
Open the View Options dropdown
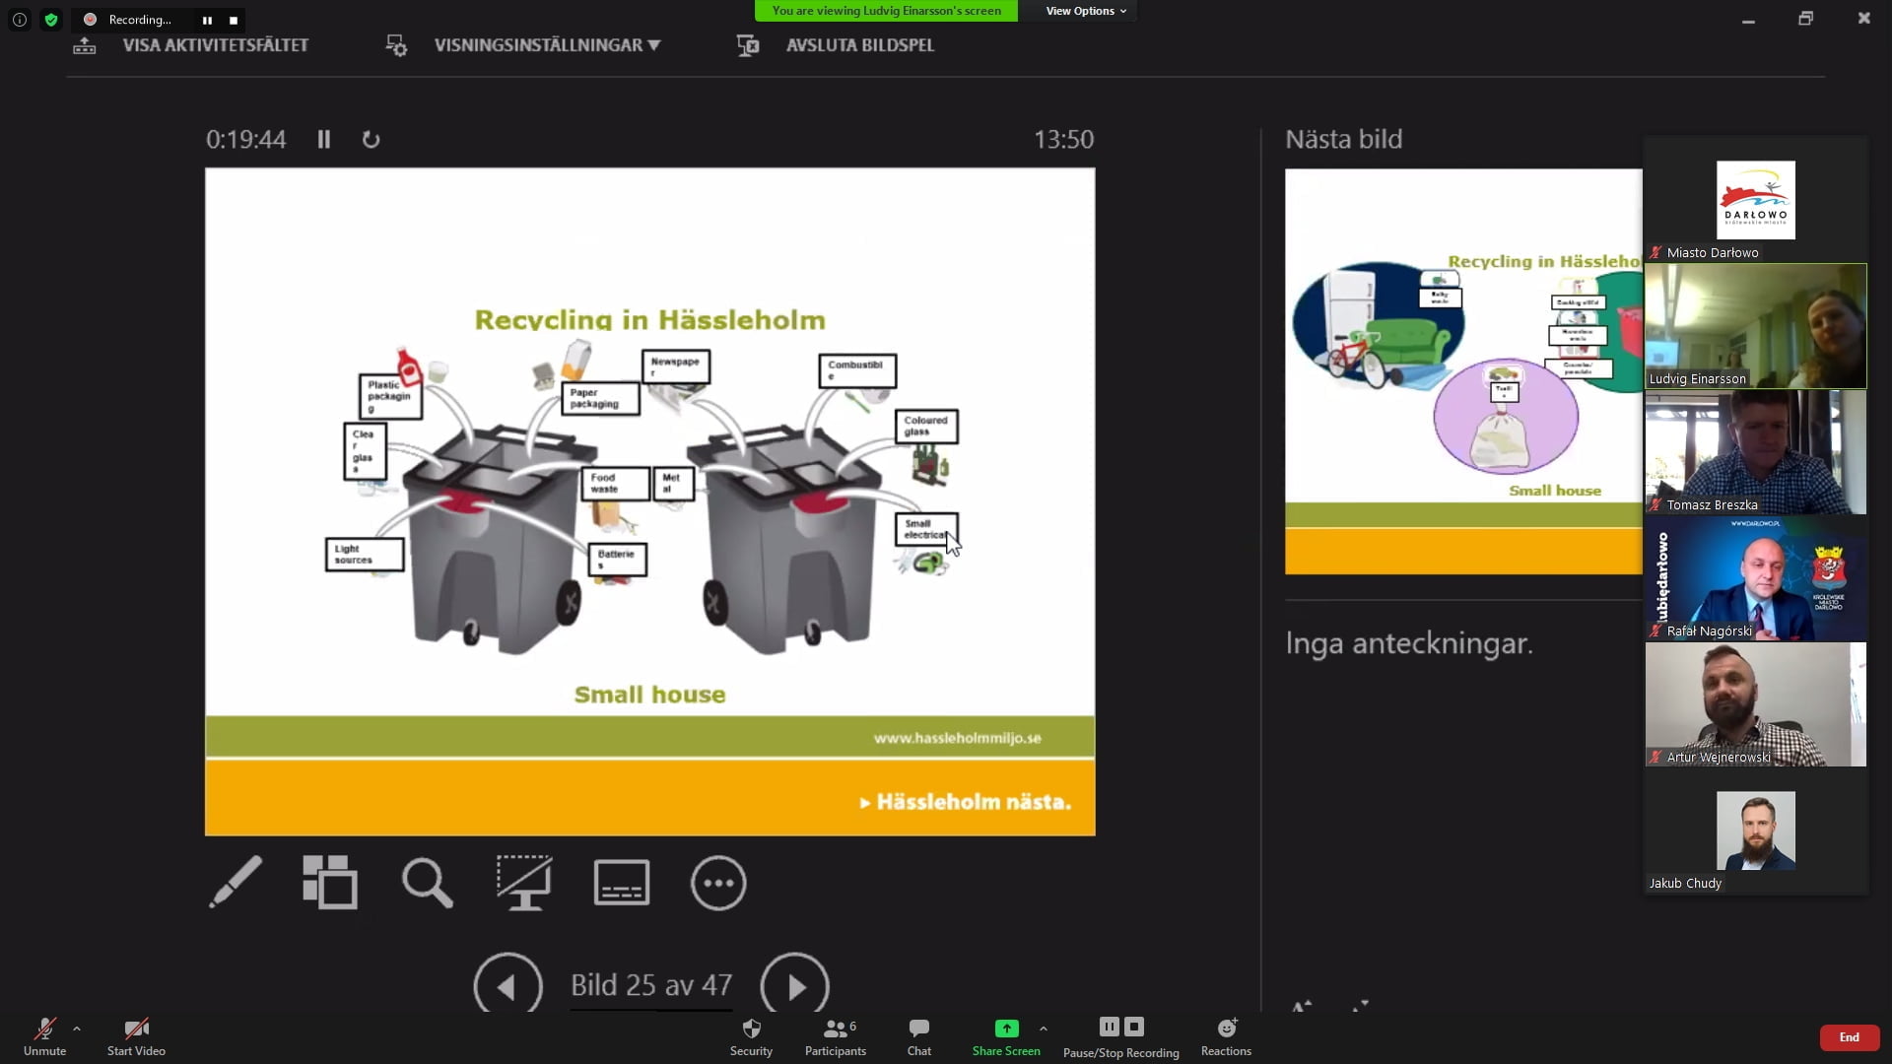(x=1085, y=11)
